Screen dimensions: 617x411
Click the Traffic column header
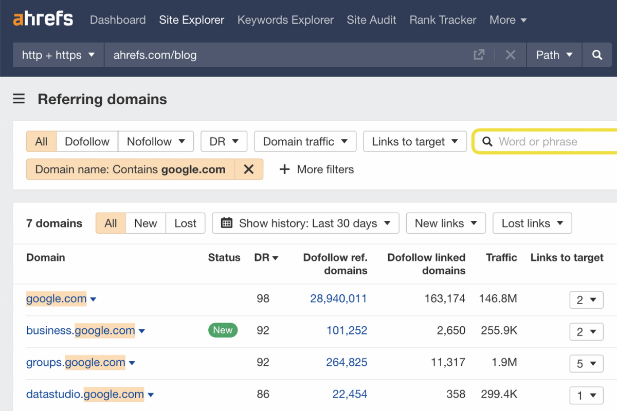click(501, 257)
